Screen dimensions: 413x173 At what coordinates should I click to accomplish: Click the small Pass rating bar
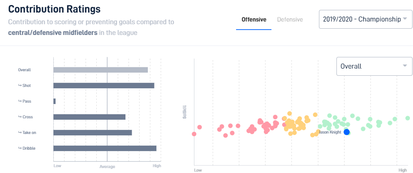[x=55, y=101]
